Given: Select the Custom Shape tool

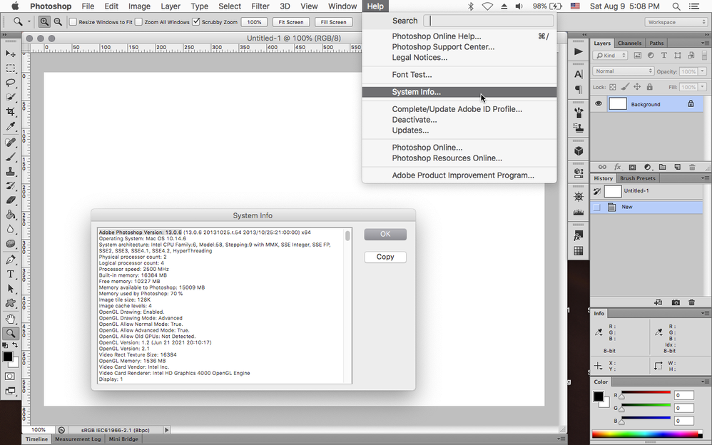Looking at the screenshot, I should pyautogui.click(x=10, y=303).
